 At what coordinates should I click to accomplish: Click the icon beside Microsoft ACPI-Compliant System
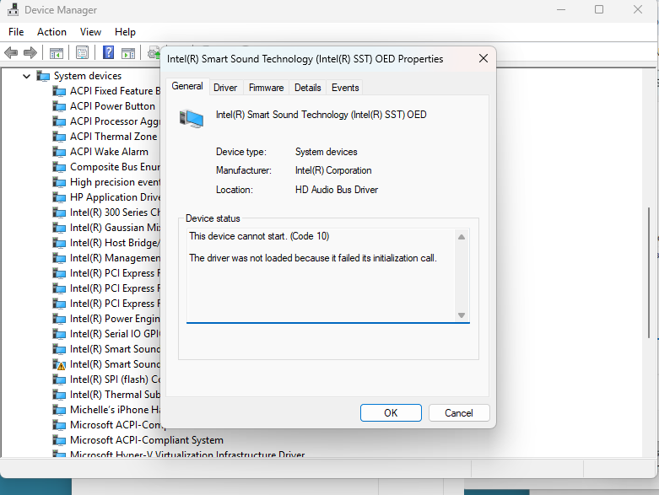pos(59,440)
